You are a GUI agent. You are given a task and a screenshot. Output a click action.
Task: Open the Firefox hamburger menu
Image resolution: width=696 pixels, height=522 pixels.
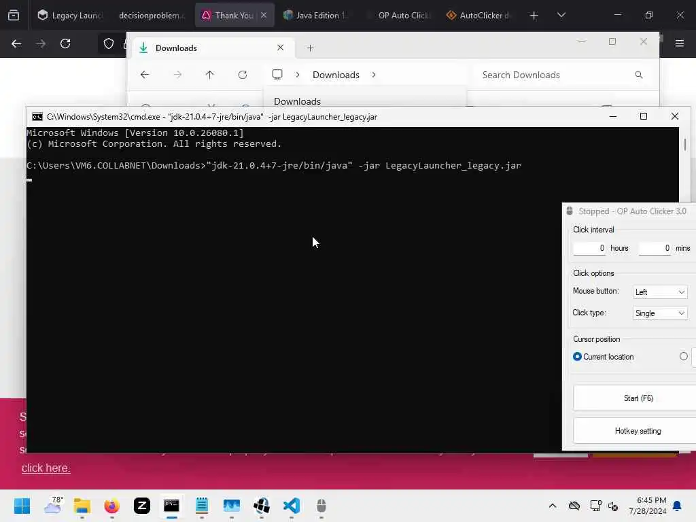point(680,43)
